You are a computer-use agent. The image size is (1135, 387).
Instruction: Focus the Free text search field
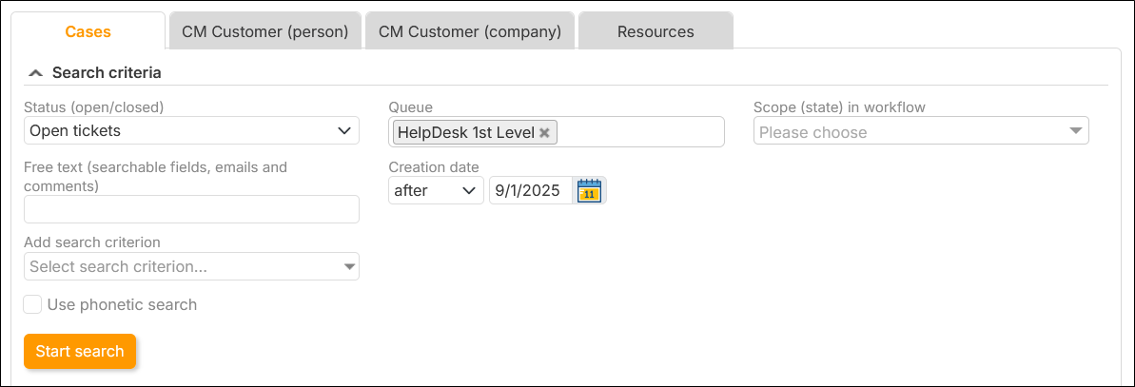coord(191,209)
